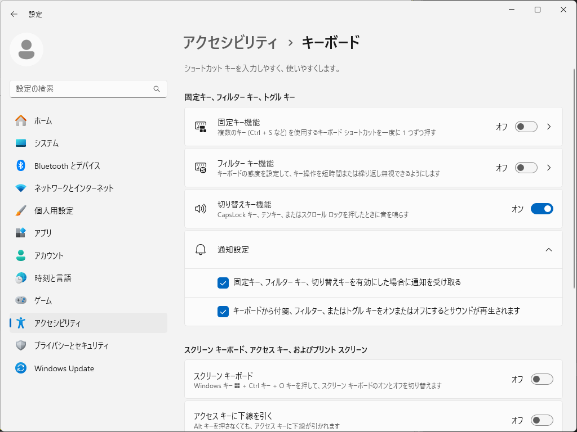The width and height of the screenshot is (577, 432).
Task: Uncheck the notification checkbox for 固定キー effects
Action: 223,283
